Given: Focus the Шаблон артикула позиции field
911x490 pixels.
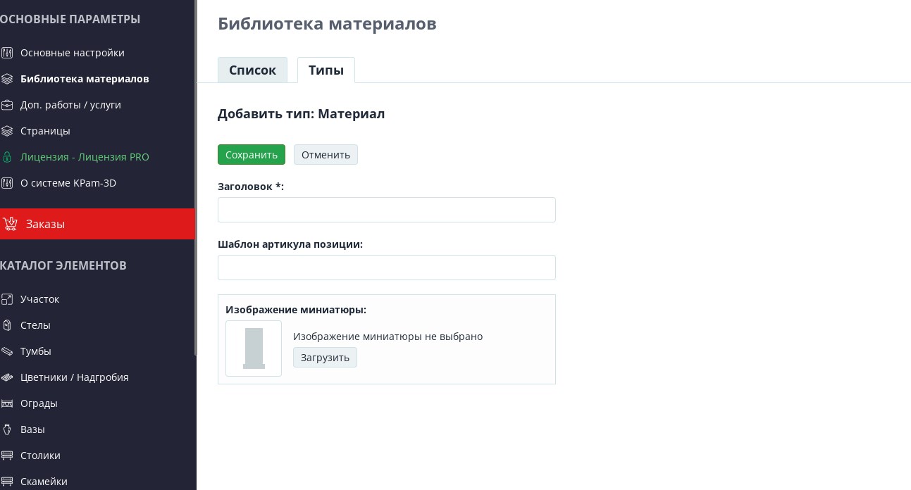Looking at the screenshot, I should 387,268.
